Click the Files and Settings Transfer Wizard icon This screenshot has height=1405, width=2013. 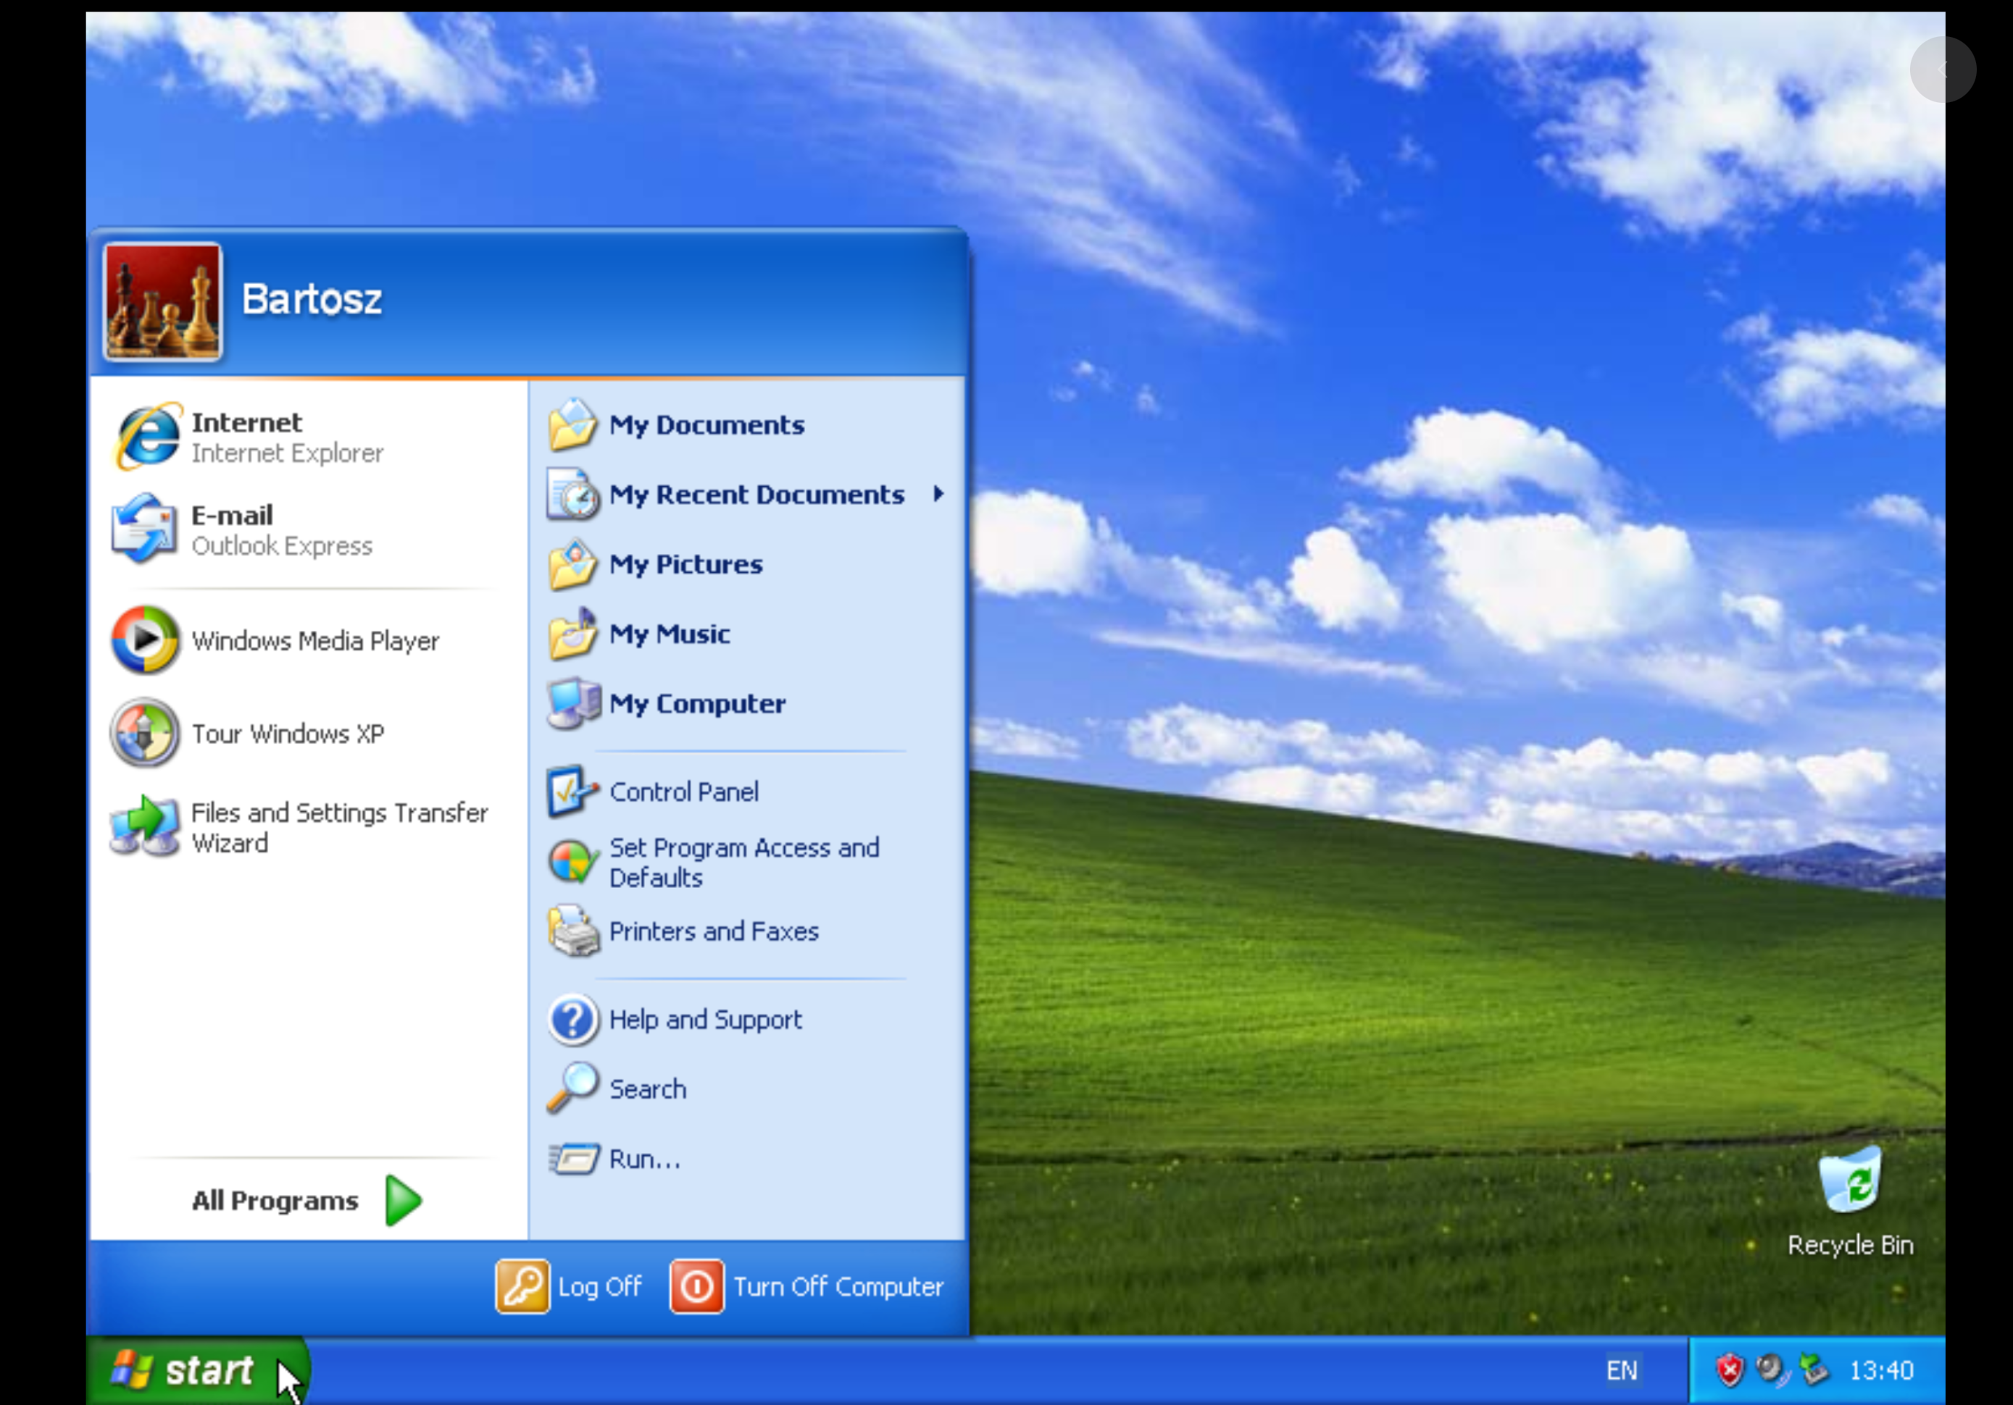(x=145, y=826)
